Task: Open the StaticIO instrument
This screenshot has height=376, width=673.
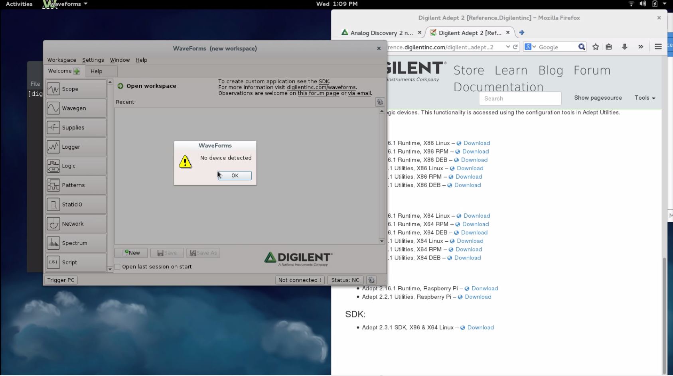Action: (76, 205)
